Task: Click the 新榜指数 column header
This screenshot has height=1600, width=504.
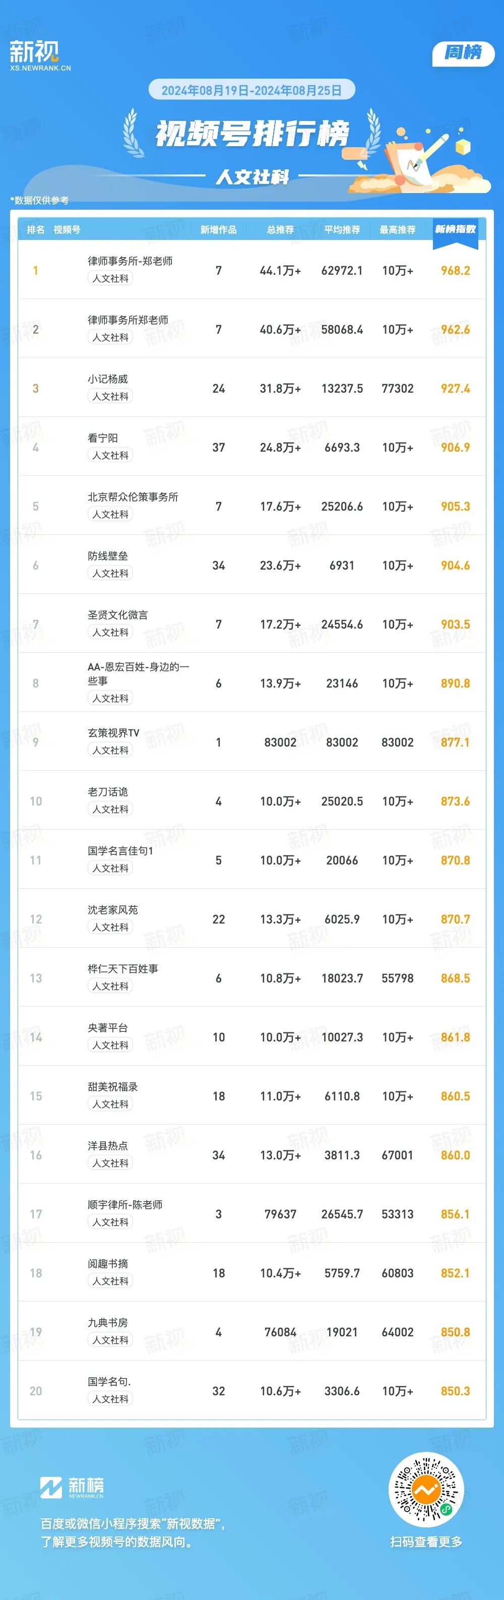Action: coord(455,229)
